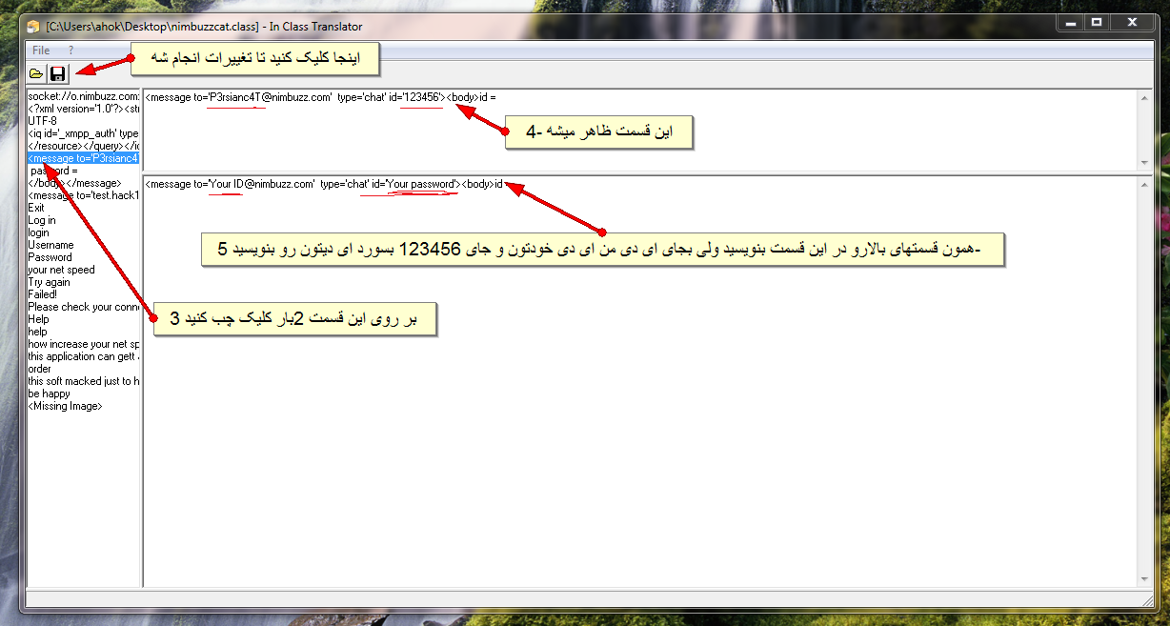Select the capitalized 'Help' string row

click(x=84, y=319)
